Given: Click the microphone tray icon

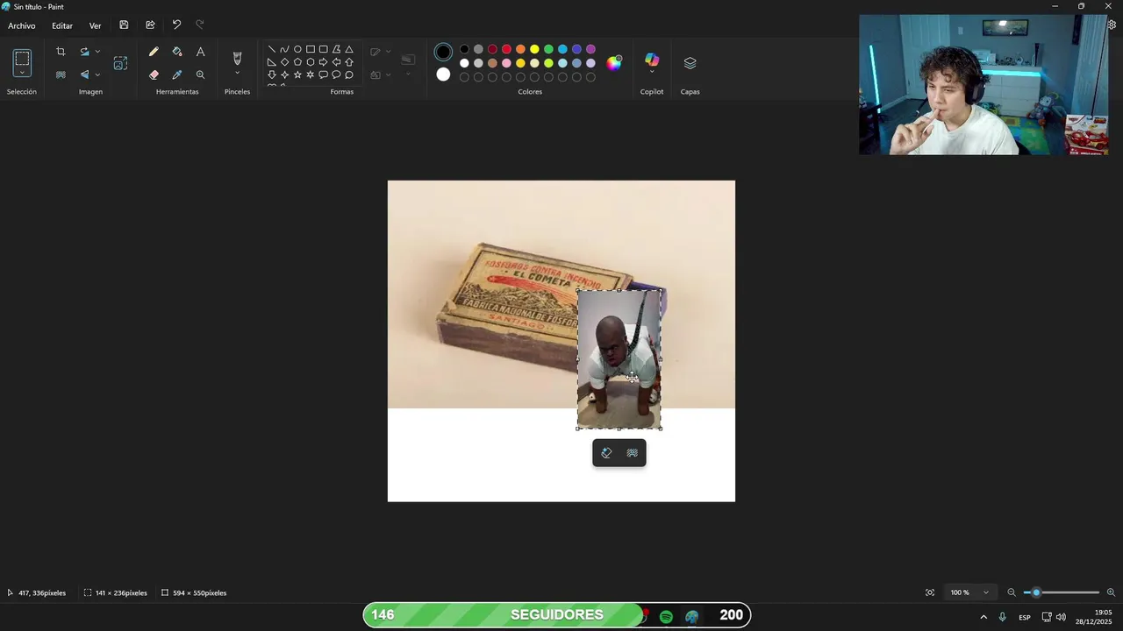Looking at the screenshot, I should tap(1002, 617).
